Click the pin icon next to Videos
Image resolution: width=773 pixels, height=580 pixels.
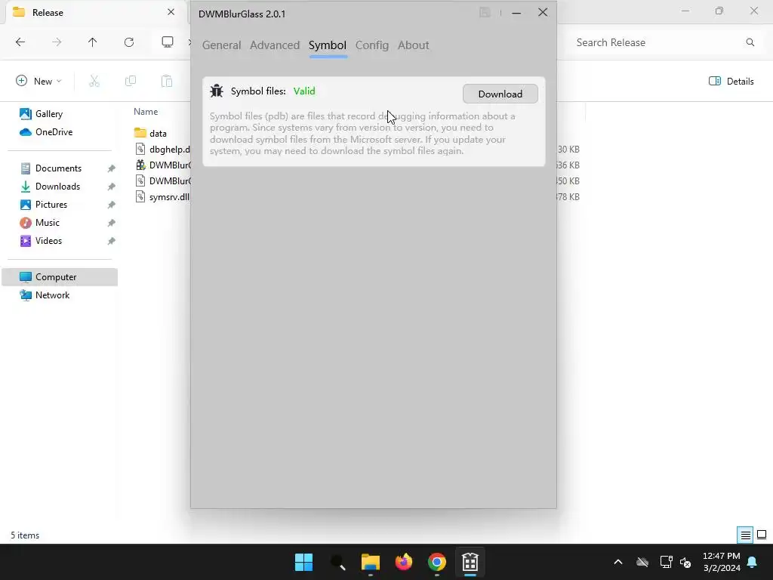pyautogui.click(x=112, y=241)
